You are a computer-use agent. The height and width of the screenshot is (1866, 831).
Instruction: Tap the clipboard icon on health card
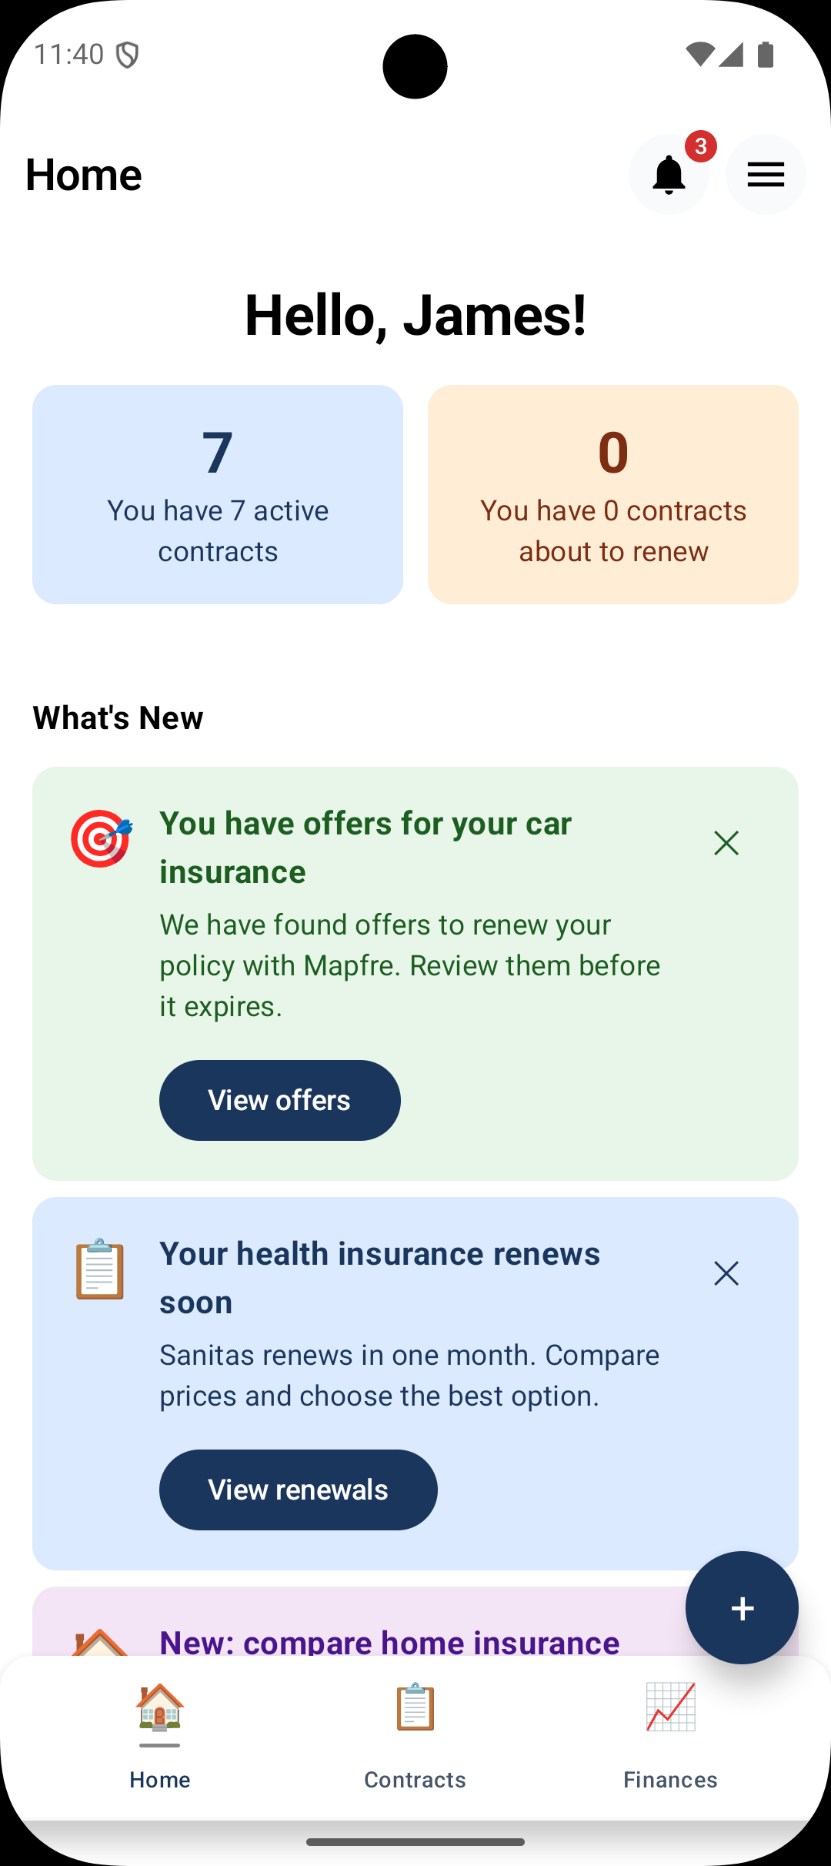click(100, 1269)
